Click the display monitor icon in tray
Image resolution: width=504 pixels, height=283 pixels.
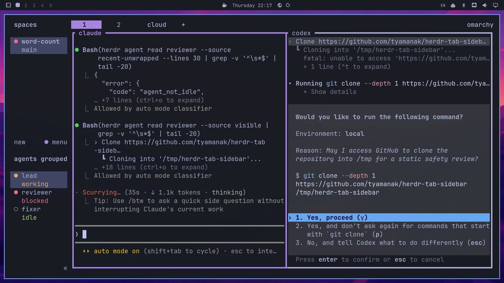point(495,5)
